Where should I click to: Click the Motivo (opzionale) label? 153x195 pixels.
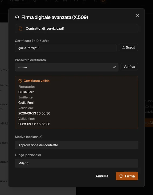tap(29, 137)
